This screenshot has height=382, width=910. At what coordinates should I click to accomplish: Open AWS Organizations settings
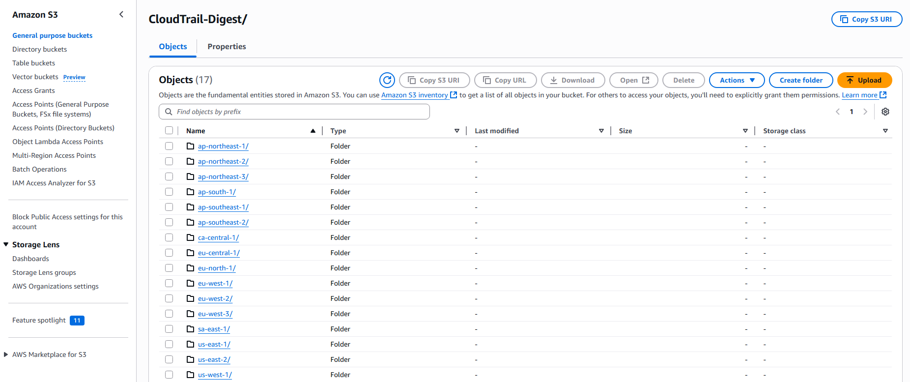(x=56, y=286)
